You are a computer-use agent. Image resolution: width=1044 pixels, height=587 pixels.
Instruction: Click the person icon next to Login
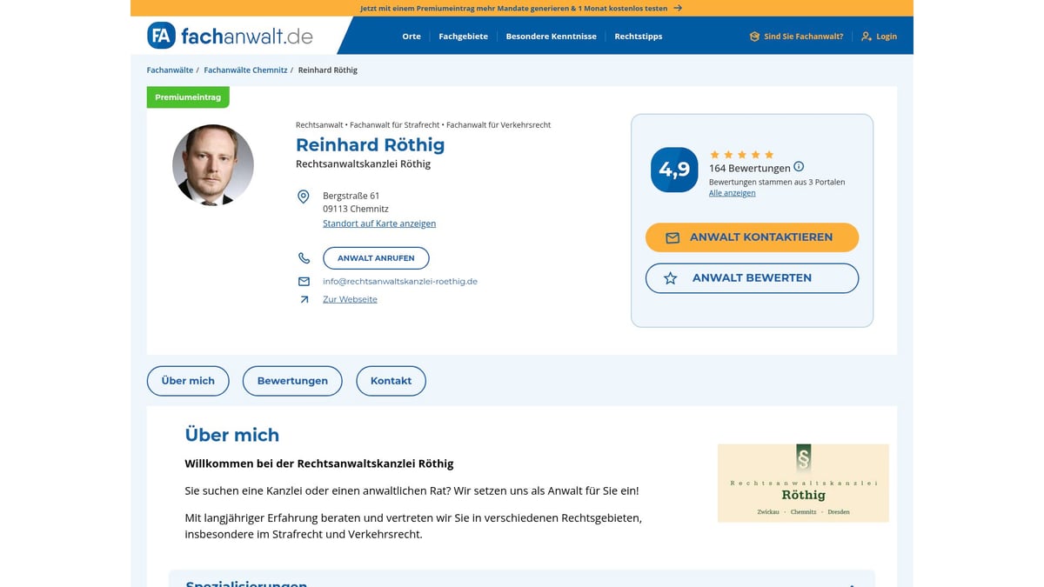pyautogui.click(x=865, y=36)
